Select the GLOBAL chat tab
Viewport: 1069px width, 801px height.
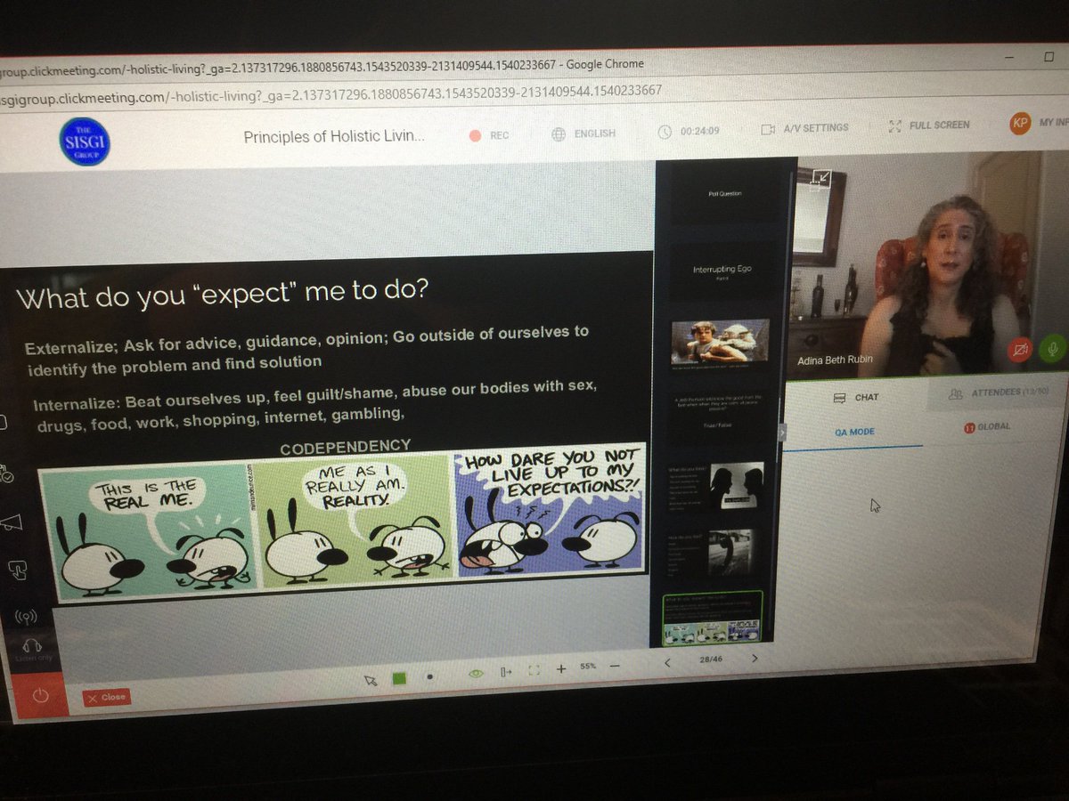[x=987, y=427]
